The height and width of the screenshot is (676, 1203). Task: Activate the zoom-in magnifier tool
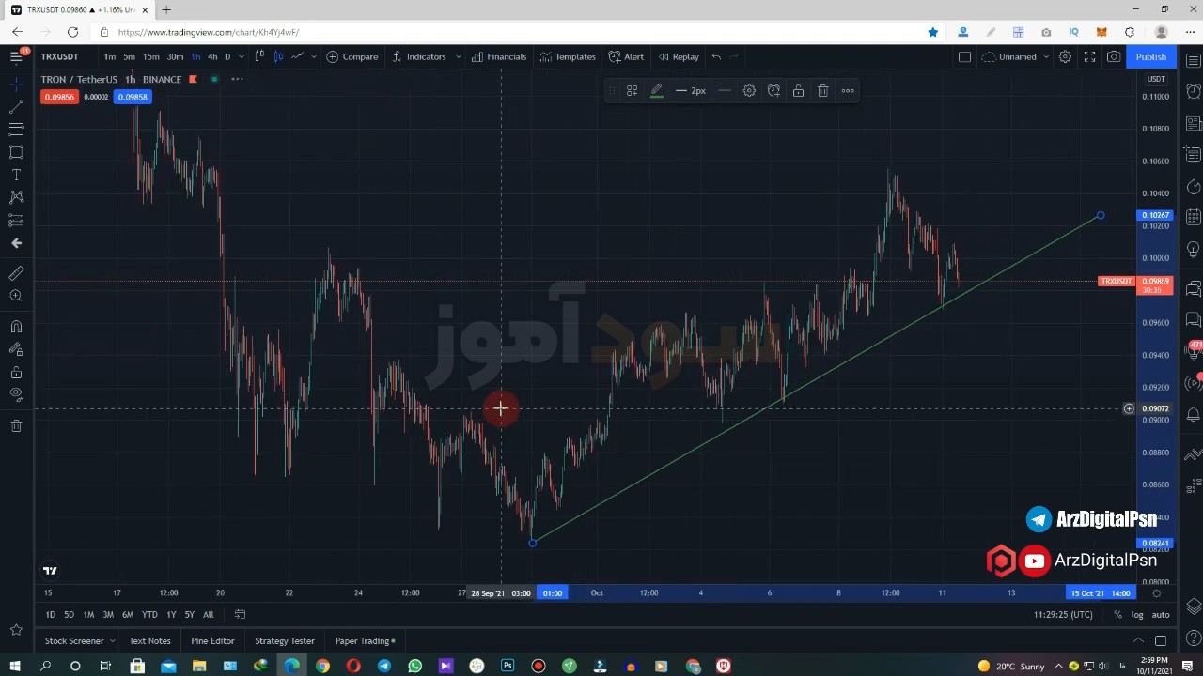(16, 296)
